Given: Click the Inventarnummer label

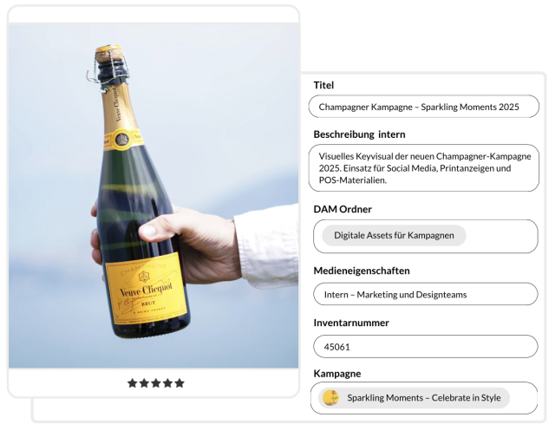Looking at the screenshot, I should pos(351,323).
